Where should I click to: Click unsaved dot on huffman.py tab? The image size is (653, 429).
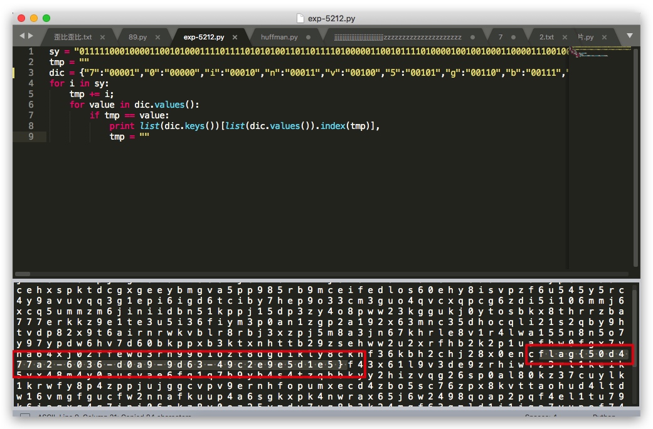[x=308, y=38]
